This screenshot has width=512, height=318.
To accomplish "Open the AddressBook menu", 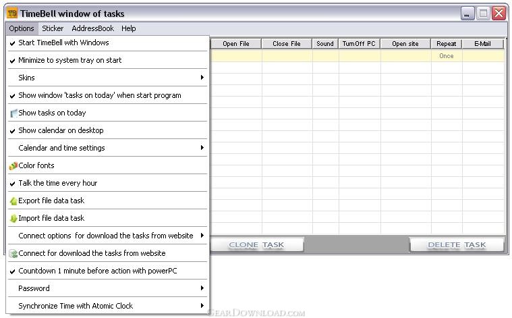I will point(92,28).
